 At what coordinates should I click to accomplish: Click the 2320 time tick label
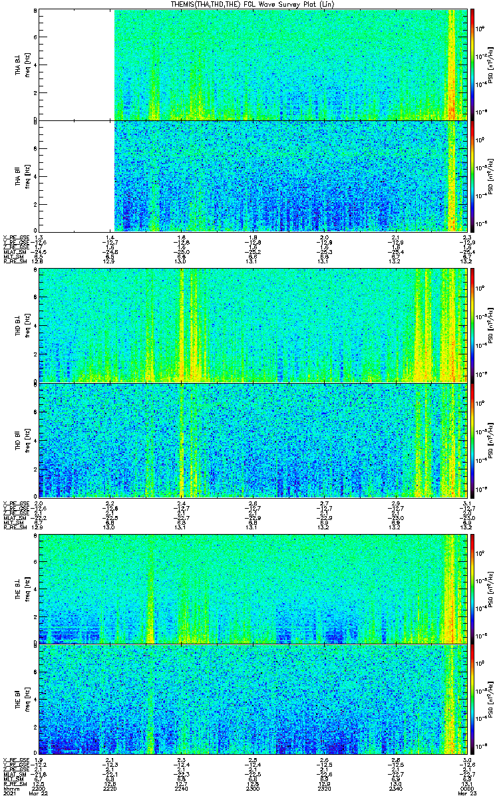pyautogui.click(x=325, y=789)
